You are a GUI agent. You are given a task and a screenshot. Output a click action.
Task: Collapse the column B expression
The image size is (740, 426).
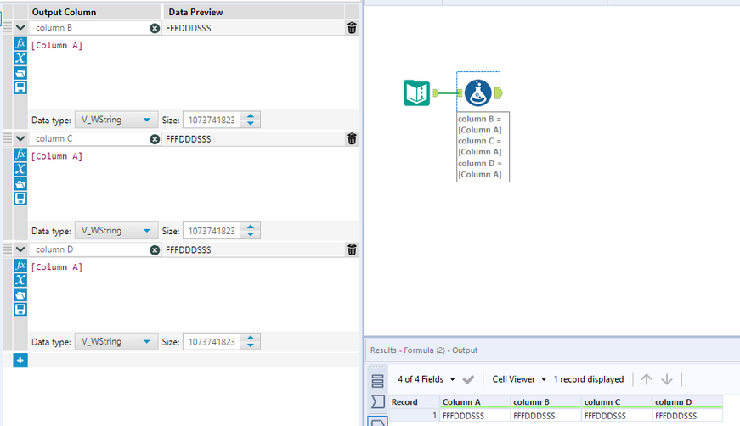tap(20, 28)
